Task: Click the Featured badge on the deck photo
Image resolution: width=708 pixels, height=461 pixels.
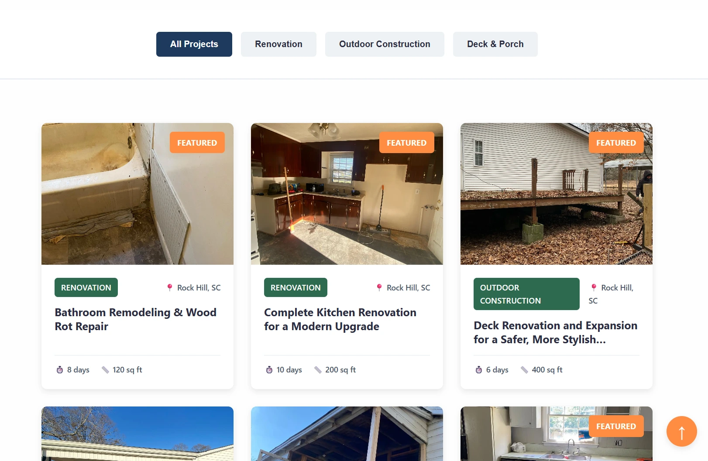Action: pyautogui.click(x=616, y=143)
